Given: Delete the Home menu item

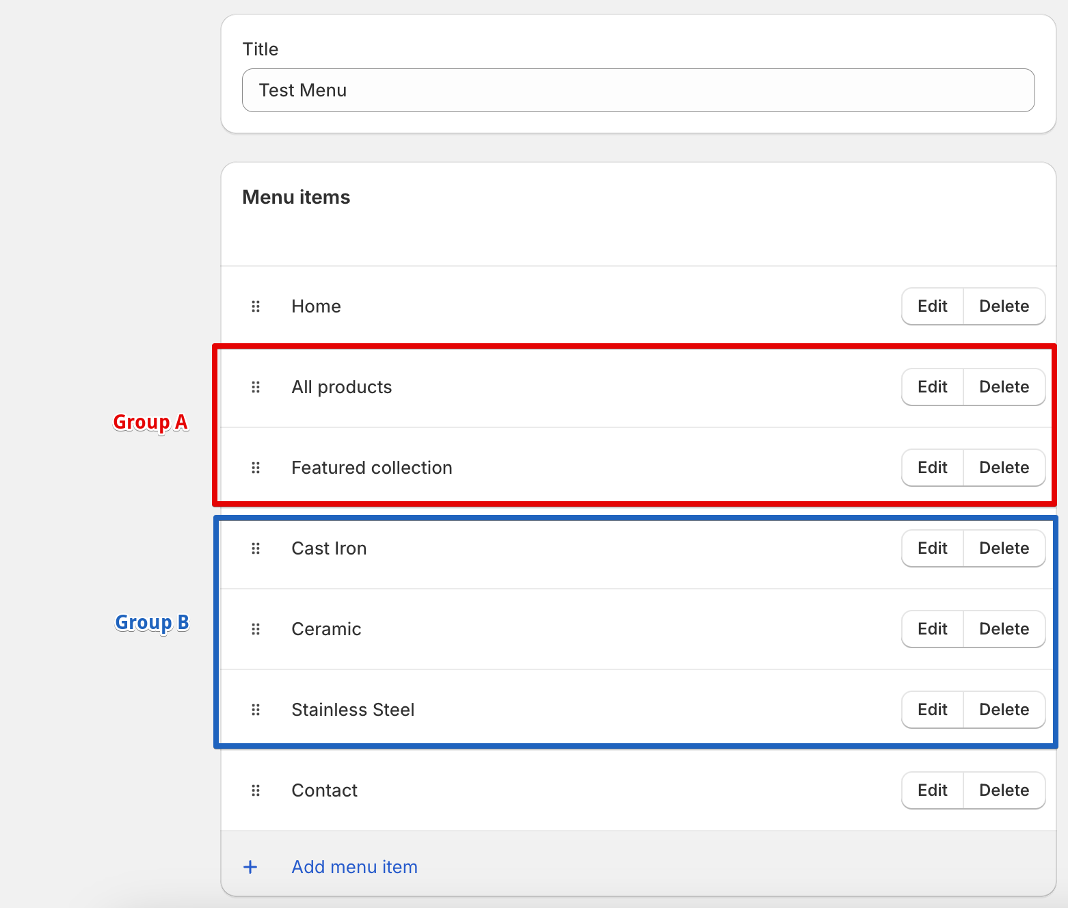Looking at the screenshot, I should click(x=1004, y=306).
